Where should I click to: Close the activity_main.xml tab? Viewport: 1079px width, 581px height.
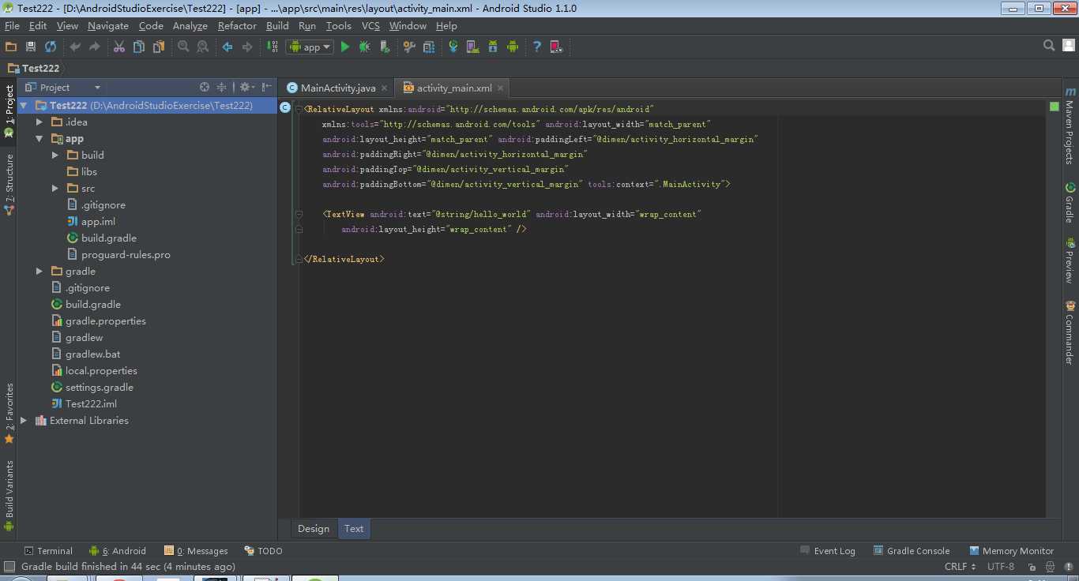[500, 88]
